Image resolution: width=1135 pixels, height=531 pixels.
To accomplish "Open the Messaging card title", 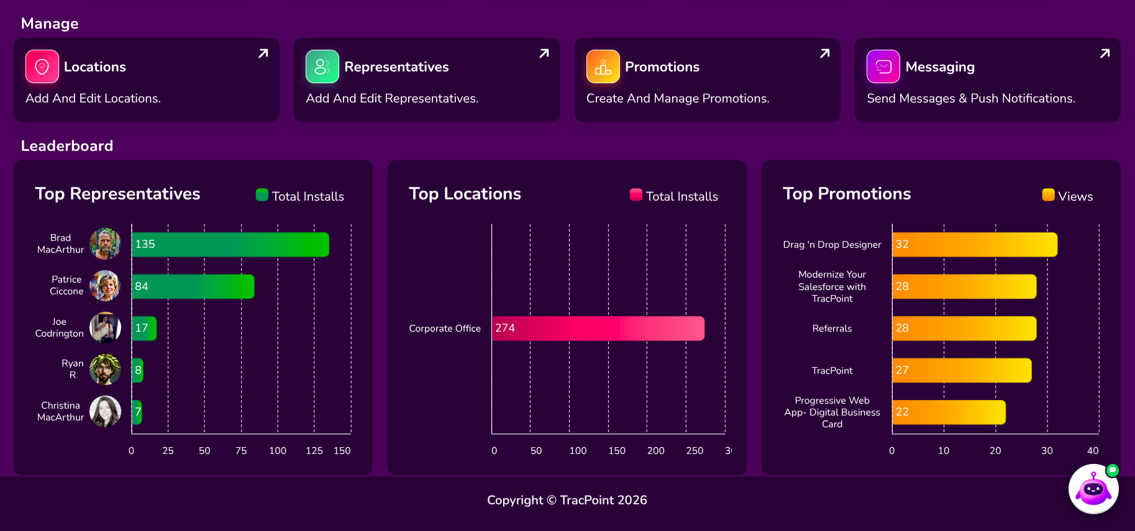I will coord(940,67).
